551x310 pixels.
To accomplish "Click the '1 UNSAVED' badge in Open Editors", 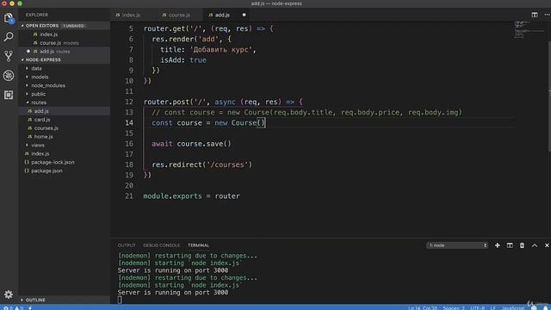I will (73, 26).
